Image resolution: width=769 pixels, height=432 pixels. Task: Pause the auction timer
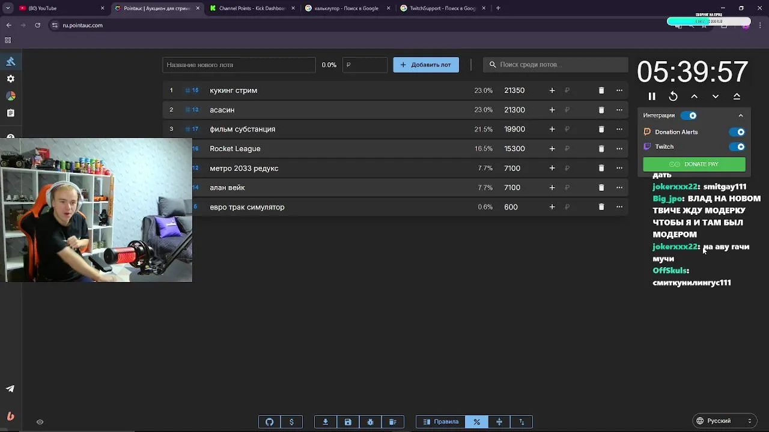pyautogui.click(x=652, y=97)
